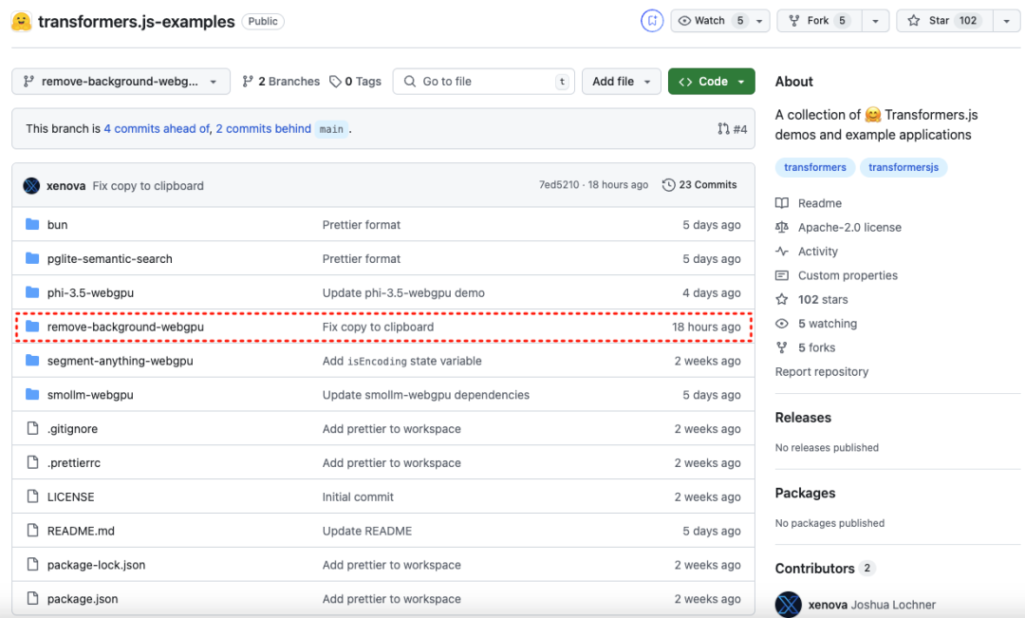1025x618 pixels.
Task: Star the repository
Action: (944, 21)
